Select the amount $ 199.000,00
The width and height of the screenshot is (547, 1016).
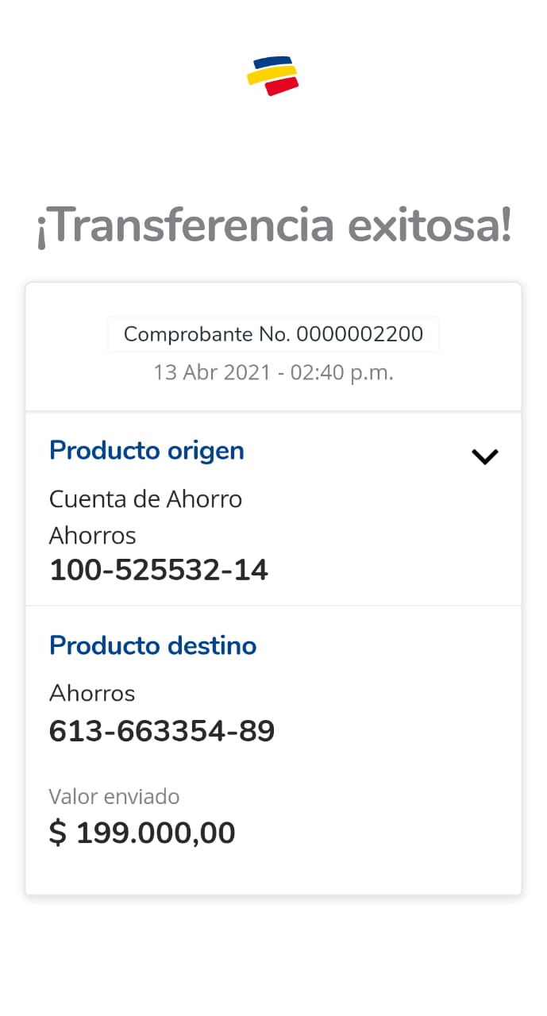142,833
